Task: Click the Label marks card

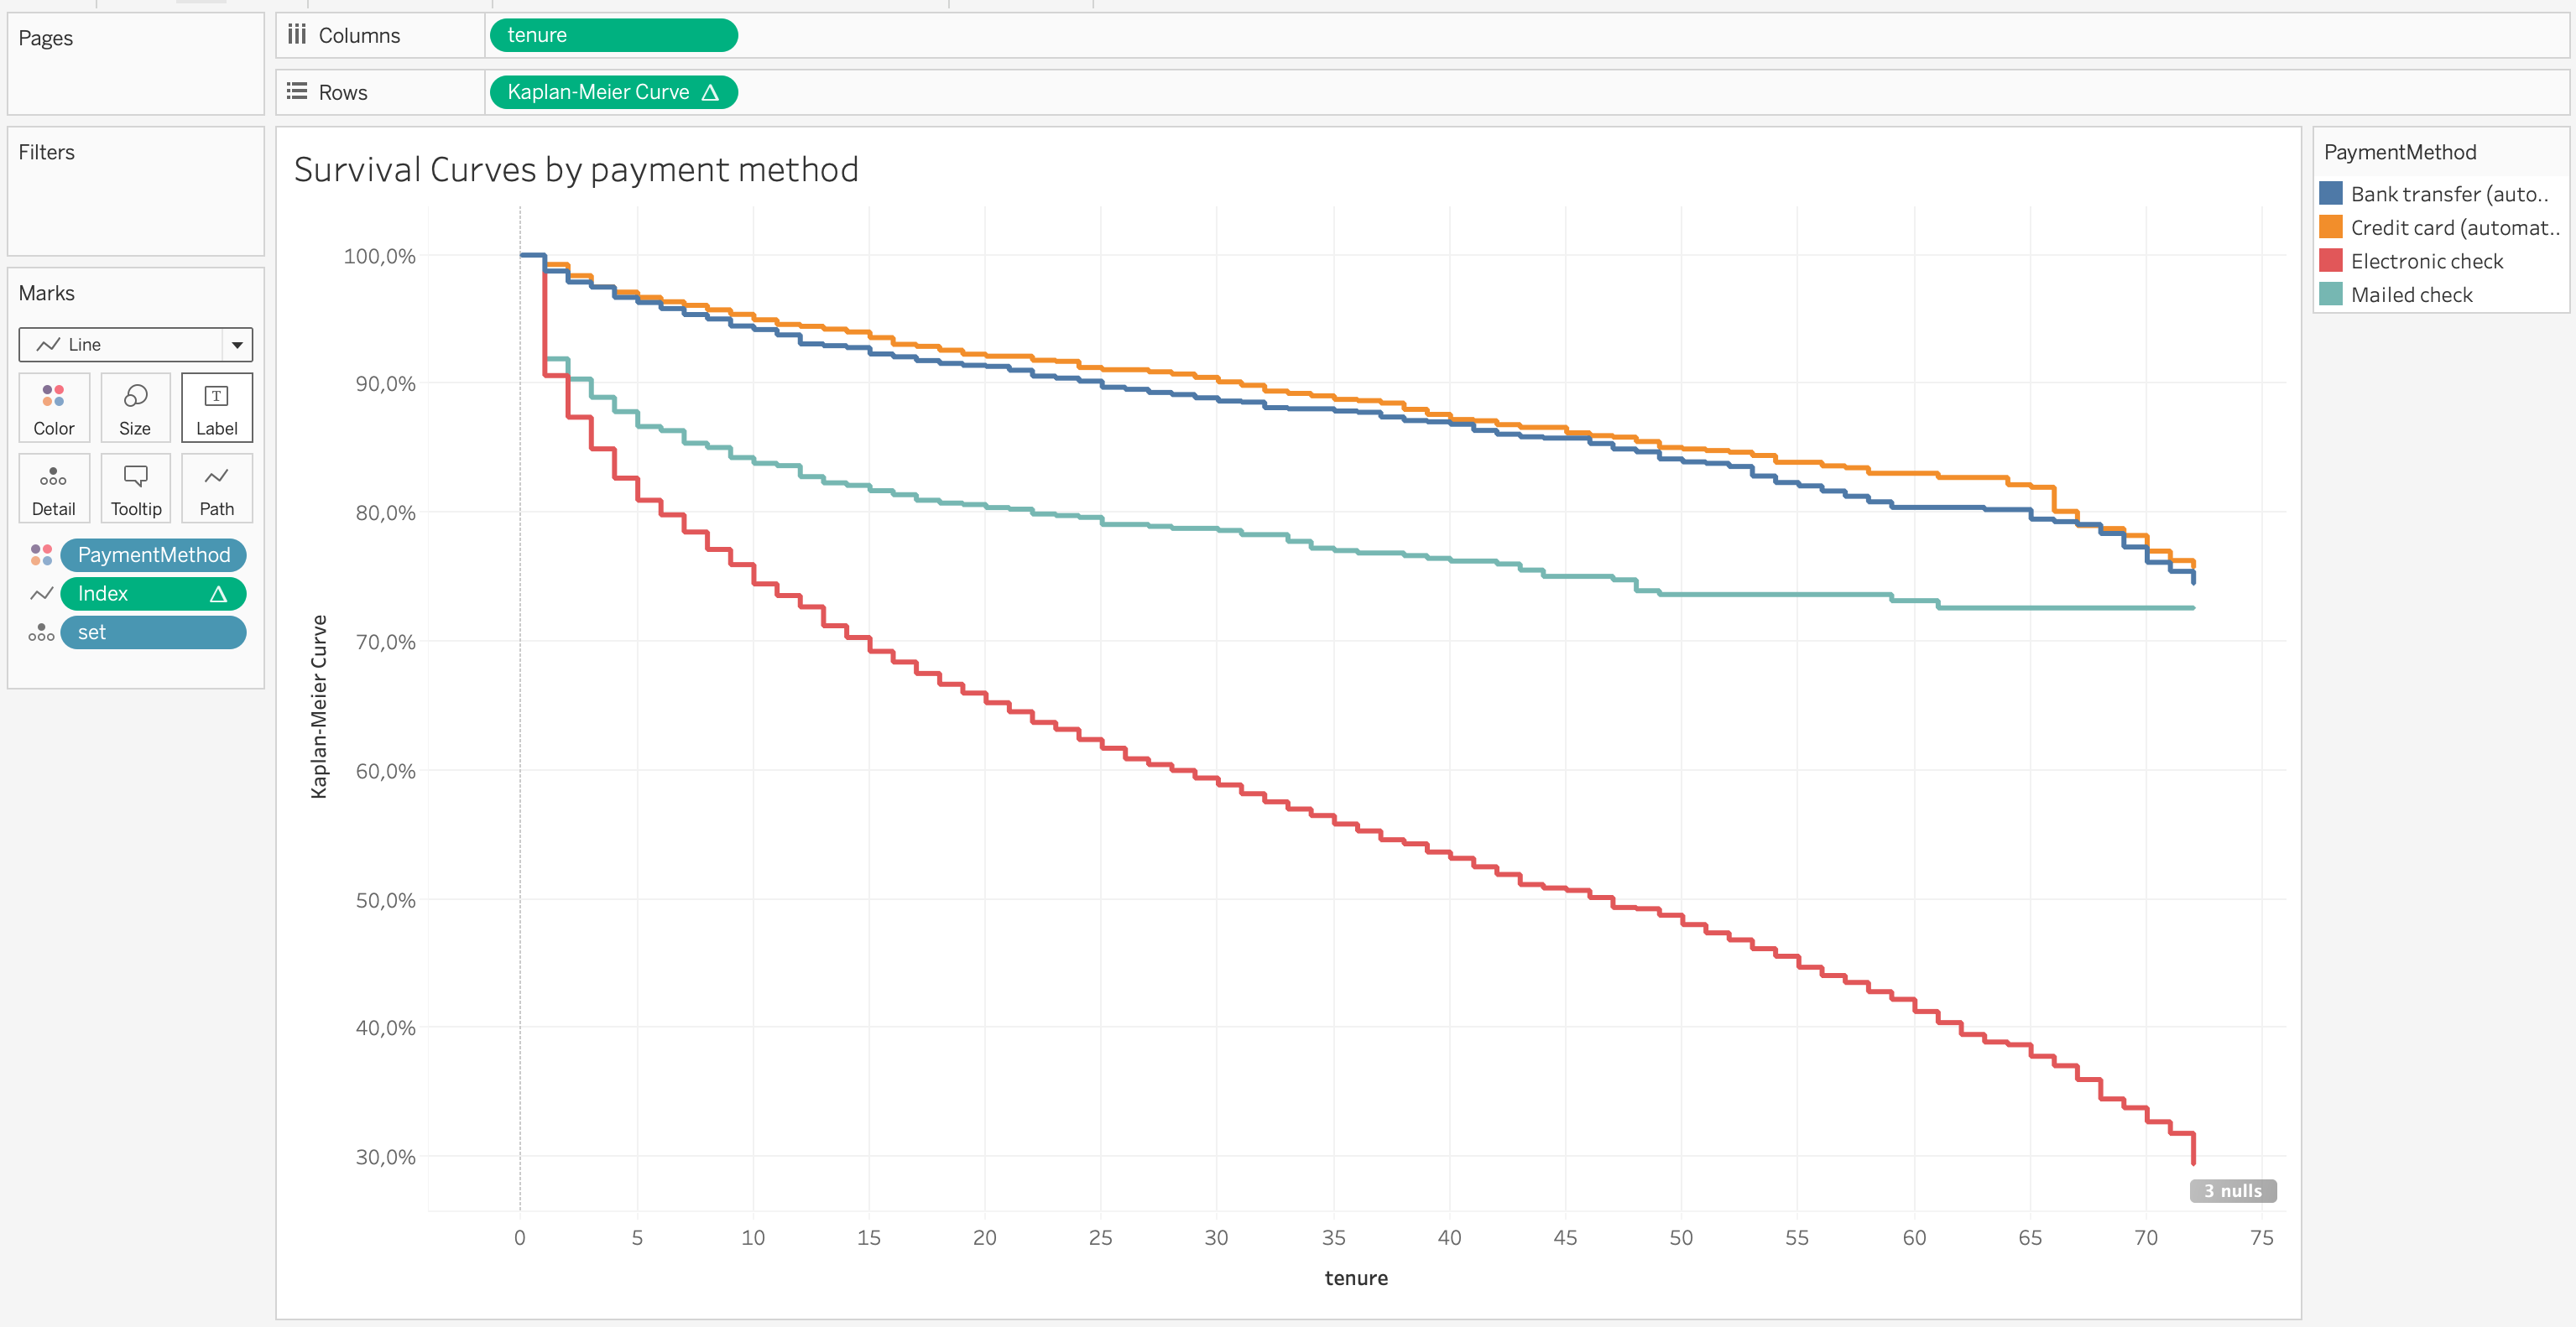Action: click(x=216, y=407)
